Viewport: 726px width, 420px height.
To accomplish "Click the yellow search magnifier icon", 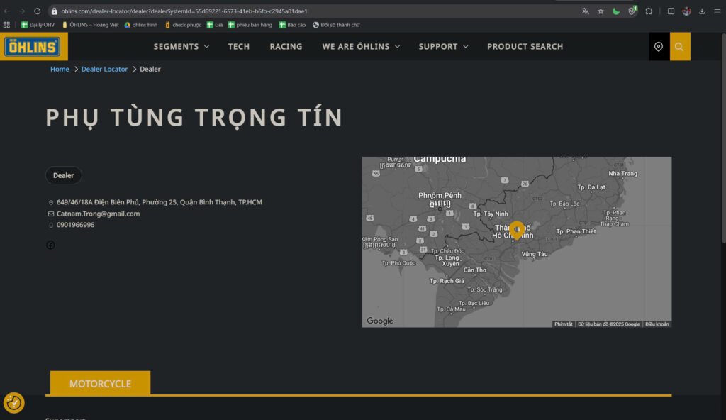I will [x=679, y=46].
